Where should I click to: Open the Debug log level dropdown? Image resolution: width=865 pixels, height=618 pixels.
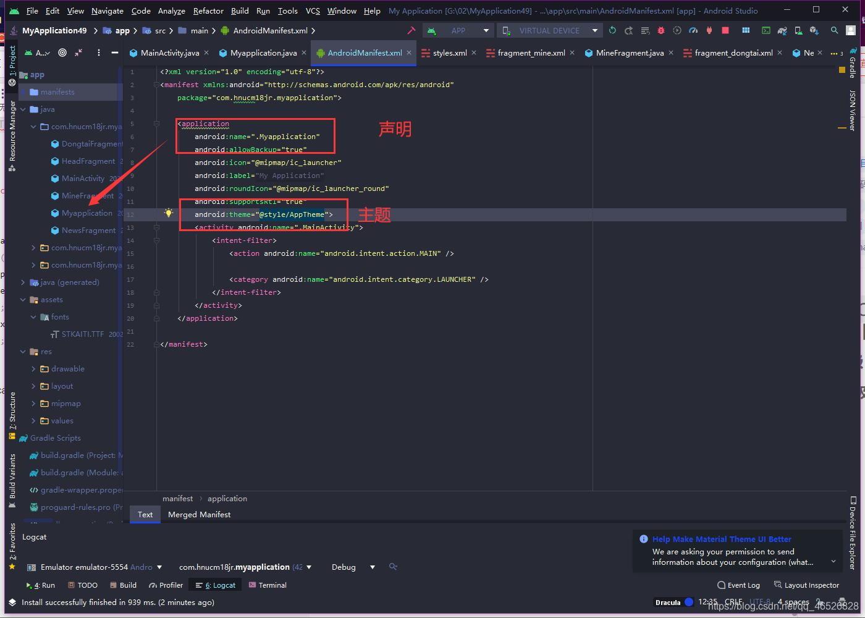coord(353,567)
